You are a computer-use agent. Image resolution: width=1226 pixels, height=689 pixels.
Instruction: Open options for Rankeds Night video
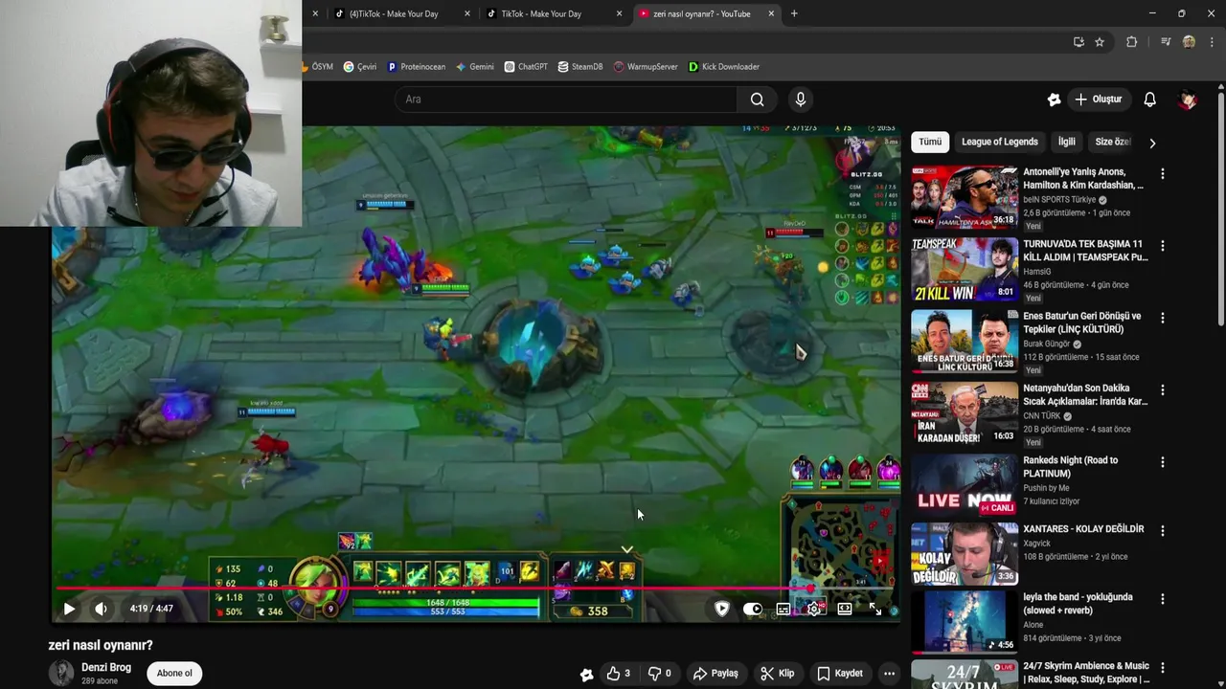tap(1163, 462)
